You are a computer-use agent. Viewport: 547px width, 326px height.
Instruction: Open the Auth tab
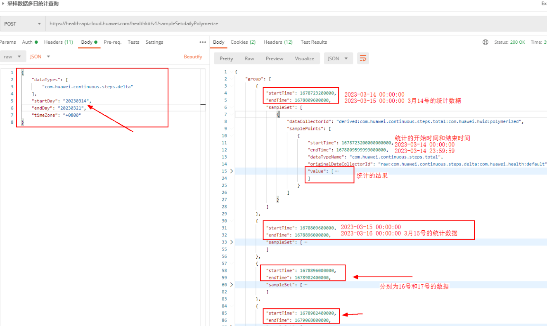[30, 42]
